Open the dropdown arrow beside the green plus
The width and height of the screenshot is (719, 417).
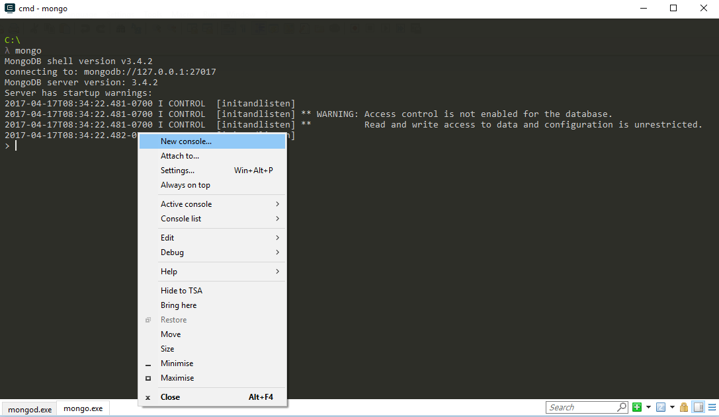tap(648, 407)
